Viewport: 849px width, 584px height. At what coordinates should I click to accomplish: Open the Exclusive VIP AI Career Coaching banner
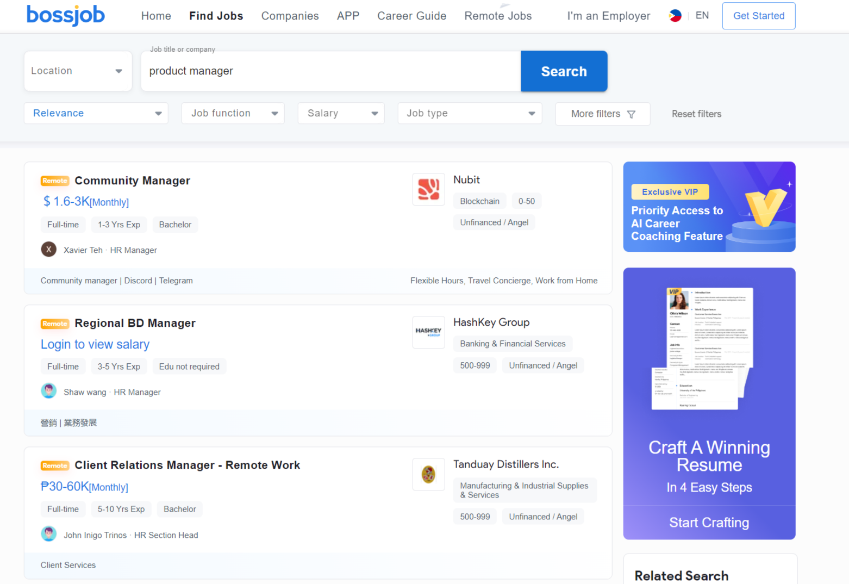pyautogui.click(x=709, y=207)
